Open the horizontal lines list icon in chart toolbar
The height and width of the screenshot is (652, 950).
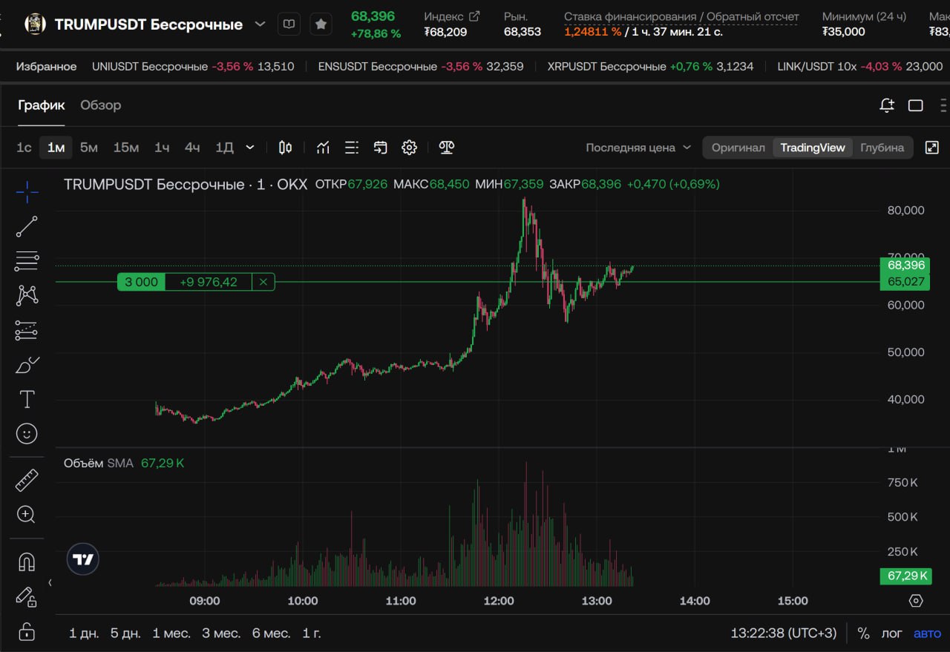click(352, 148)
